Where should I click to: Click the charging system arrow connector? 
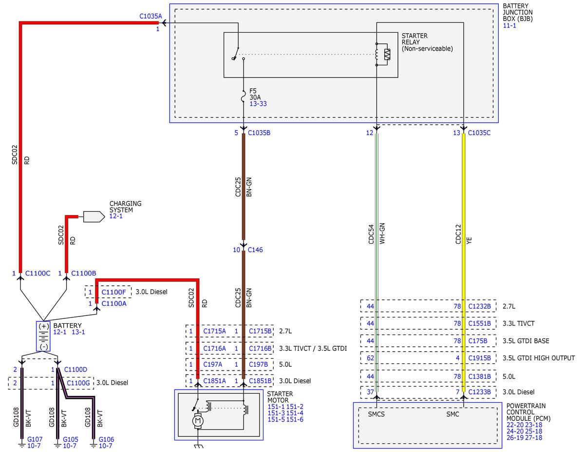click(94, 216)
